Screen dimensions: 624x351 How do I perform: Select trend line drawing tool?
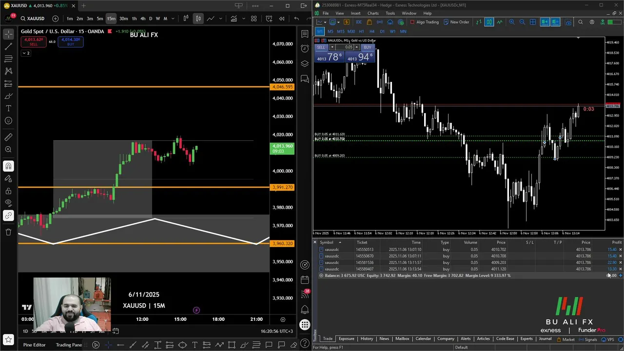pos(8,46)
